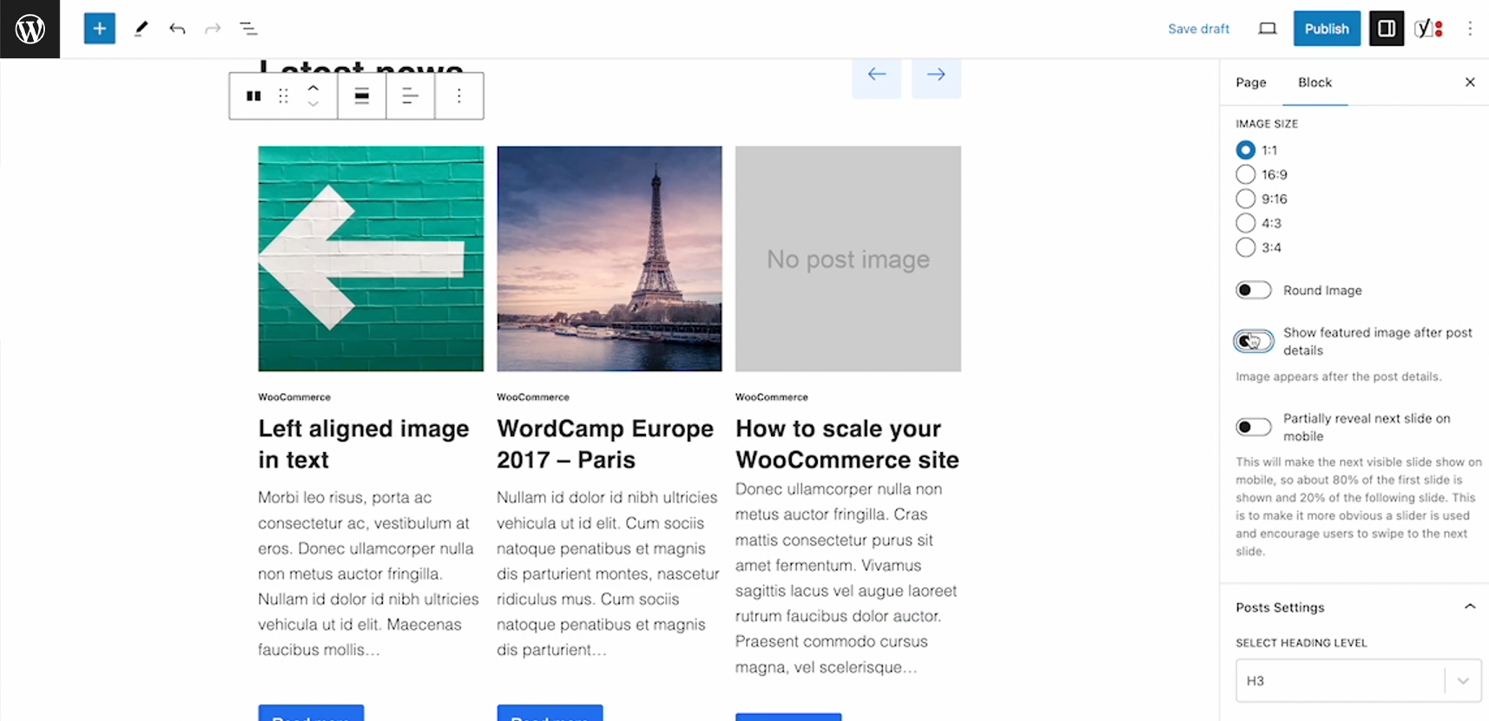Select the 16:9 image size

[1245, 174]
